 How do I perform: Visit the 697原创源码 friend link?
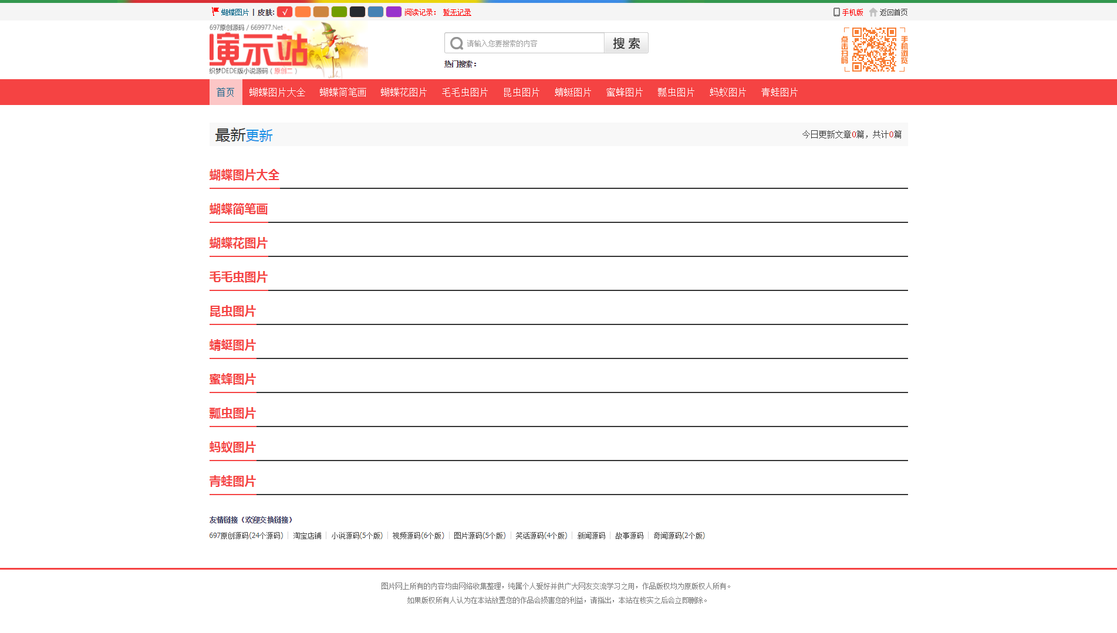(x=247, y=536)
